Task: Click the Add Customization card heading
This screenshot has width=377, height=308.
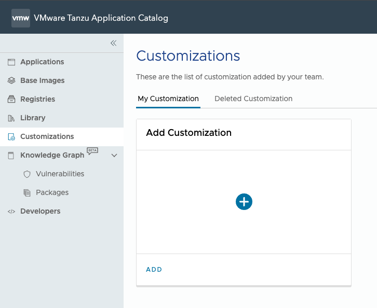Action: pos(188,133)
